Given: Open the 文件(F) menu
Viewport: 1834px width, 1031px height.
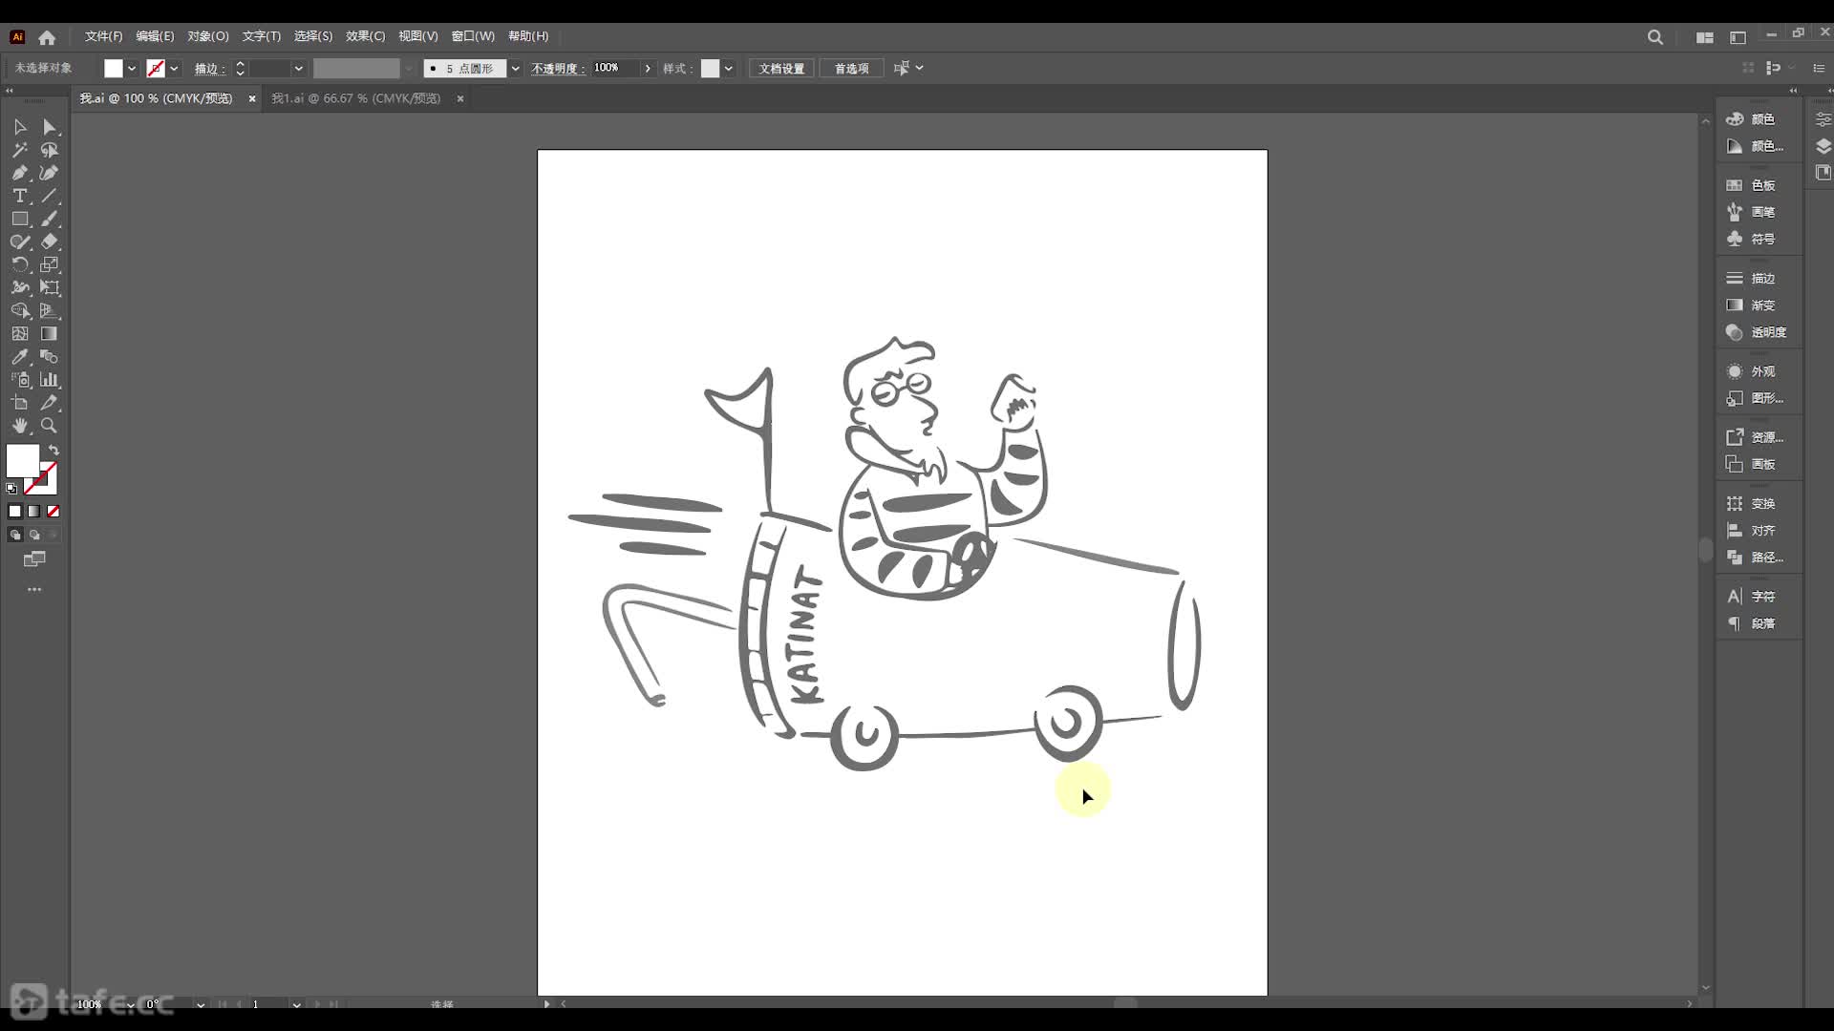Looking at the screenshot, I should tap(103, 36).
